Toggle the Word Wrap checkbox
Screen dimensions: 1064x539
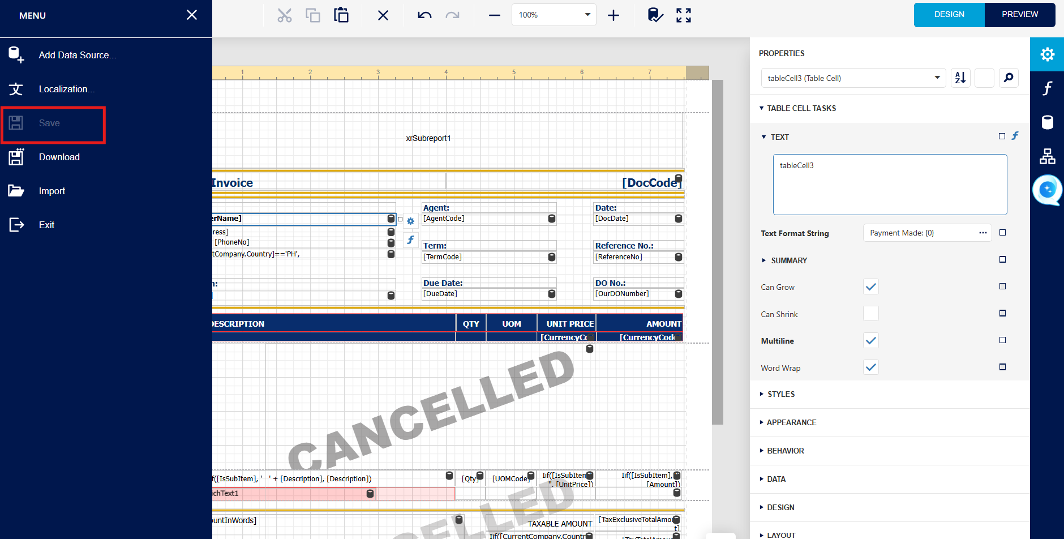871,367
